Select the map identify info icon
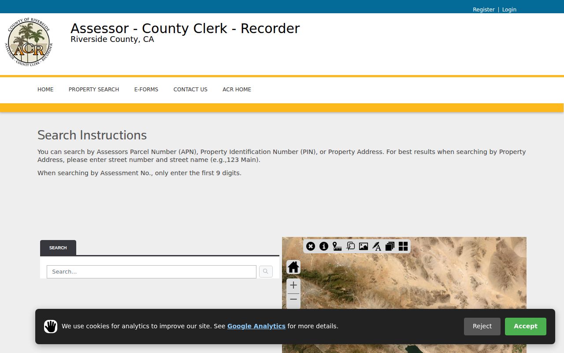This screenshot has width=564, height=353. point(324,246)
